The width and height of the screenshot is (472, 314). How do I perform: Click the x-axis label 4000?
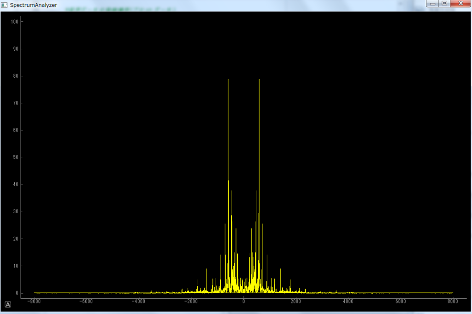pos(348,301)
